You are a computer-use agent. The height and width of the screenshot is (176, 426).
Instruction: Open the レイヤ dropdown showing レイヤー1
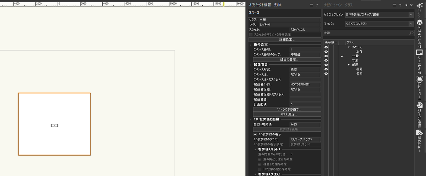[x=289, y=25]
